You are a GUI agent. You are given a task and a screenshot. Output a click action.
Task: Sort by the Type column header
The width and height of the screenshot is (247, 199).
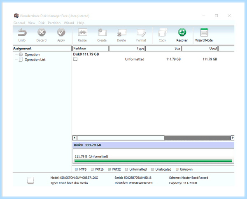127,48
